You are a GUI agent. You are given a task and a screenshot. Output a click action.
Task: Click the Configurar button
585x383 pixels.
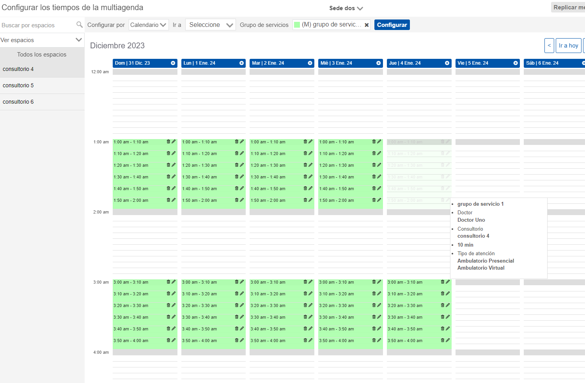tap(392, 25)
